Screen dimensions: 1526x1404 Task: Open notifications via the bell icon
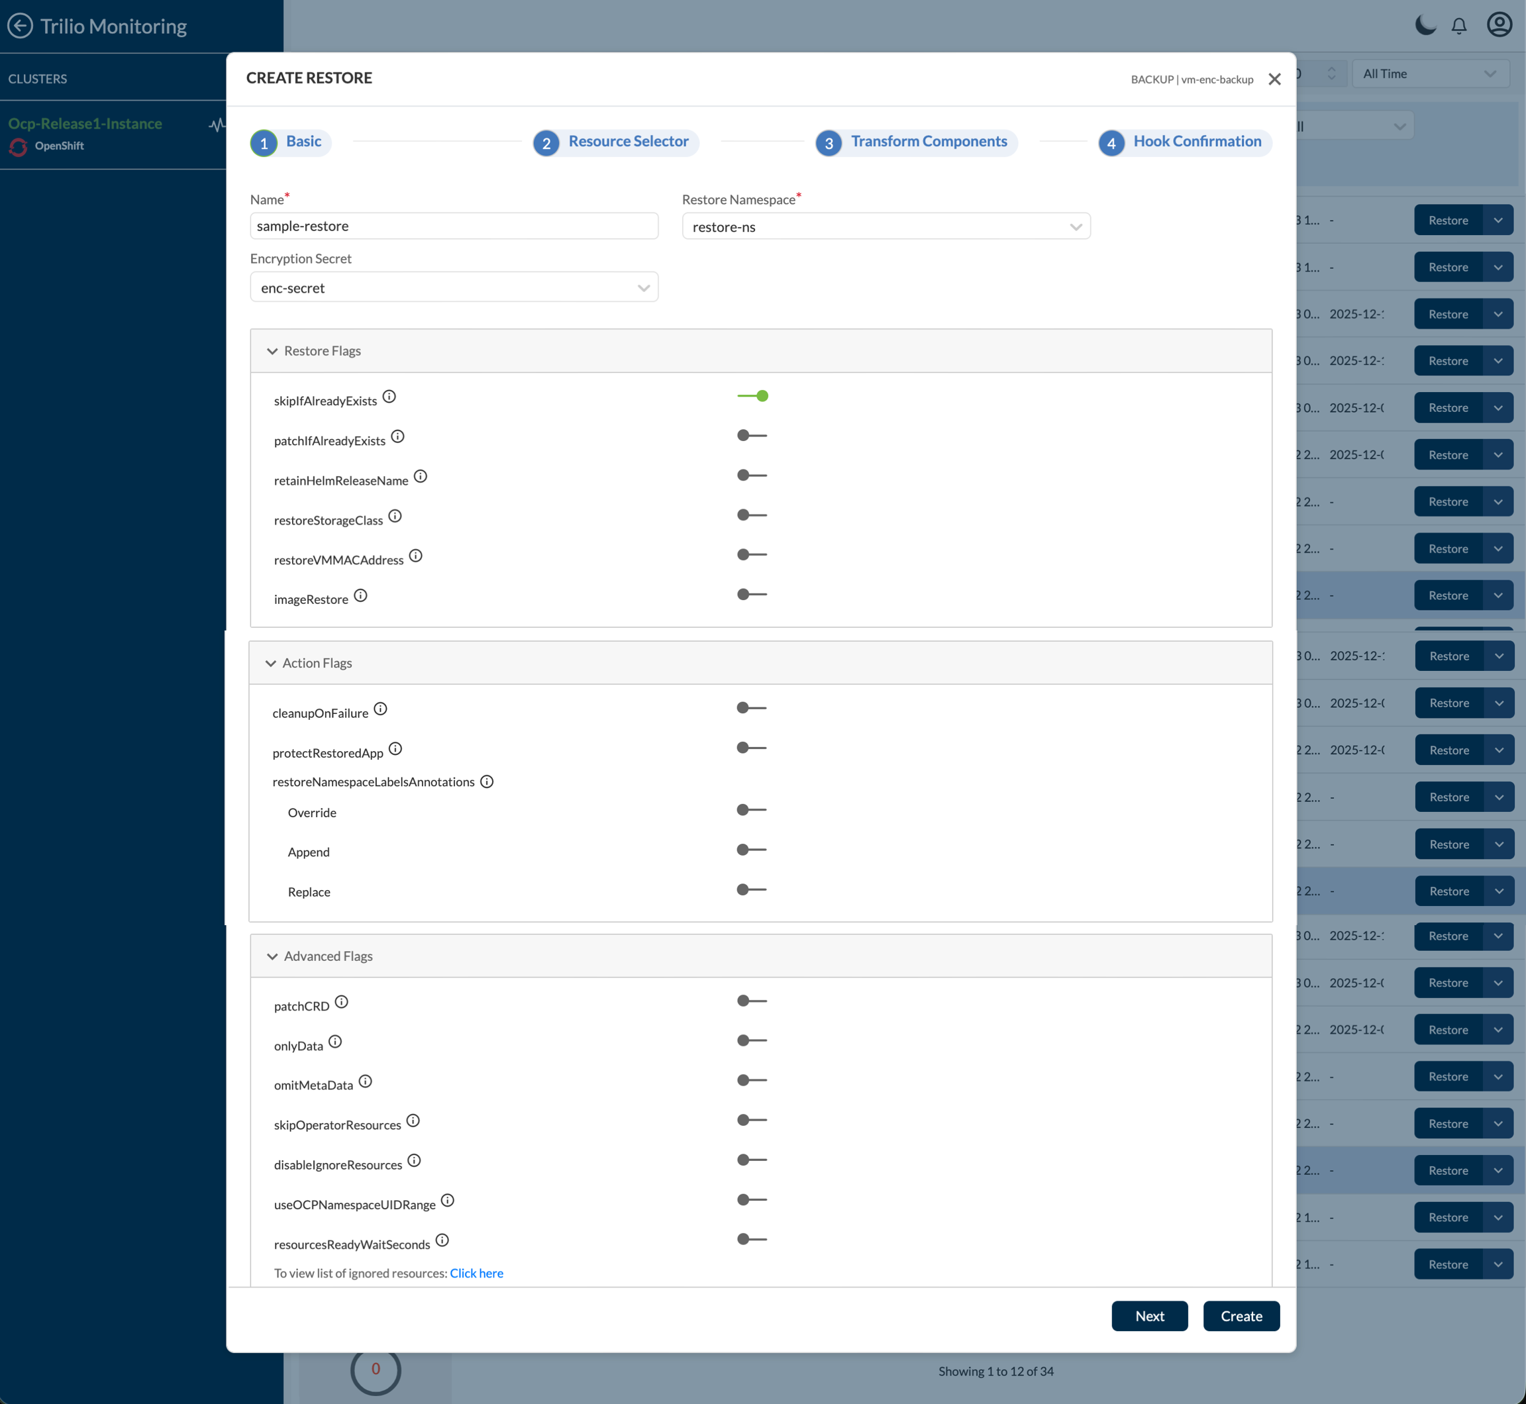pyautogui.click(x=1458, y=26)
